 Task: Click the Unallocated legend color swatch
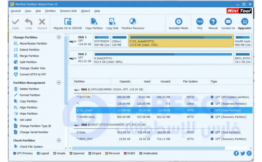(x=141, y=154)
